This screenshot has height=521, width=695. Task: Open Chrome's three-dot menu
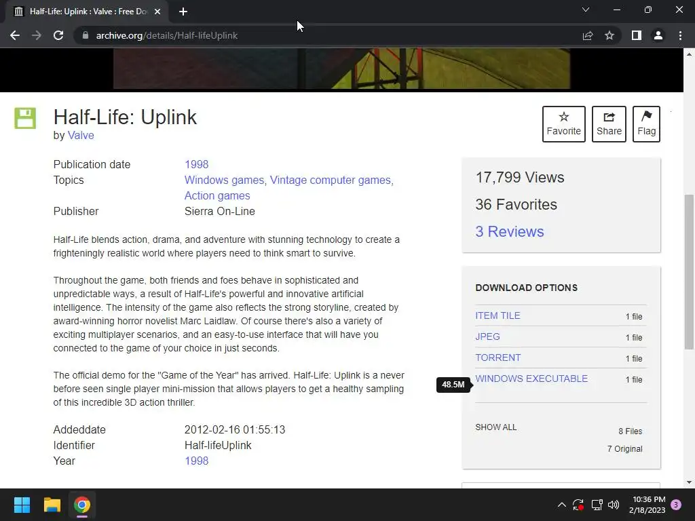click(x=680, y=35)
